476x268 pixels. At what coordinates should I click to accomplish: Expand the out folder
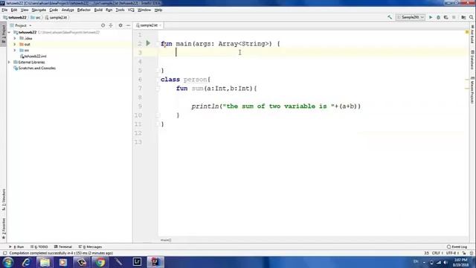[15, 44]
